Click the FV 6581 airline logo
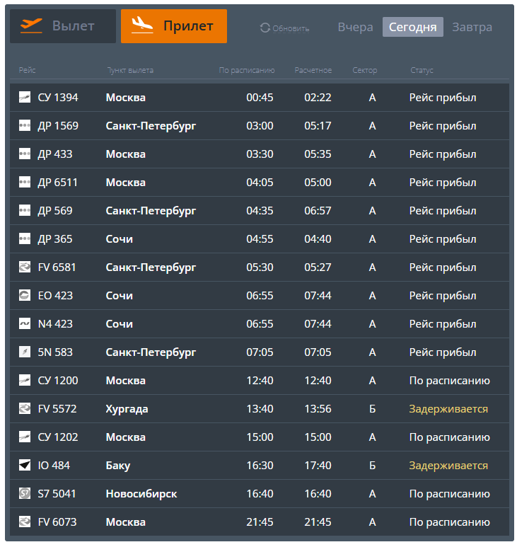This screenshot has width=517, height=547. pyautogui.click(x=25, y=267)
